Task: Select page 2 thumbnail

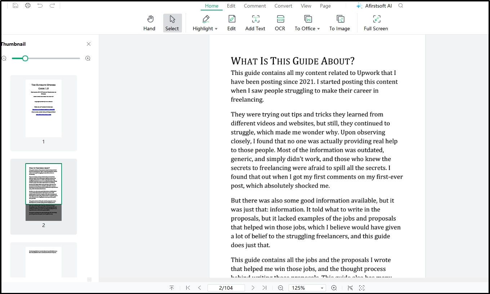Action: (44, 192)
